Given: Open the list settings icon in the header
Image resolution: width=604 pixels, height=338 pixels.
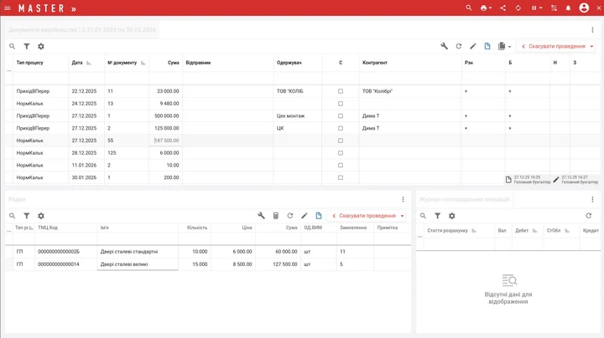Looking at the screenshot, I should point(554,8).
